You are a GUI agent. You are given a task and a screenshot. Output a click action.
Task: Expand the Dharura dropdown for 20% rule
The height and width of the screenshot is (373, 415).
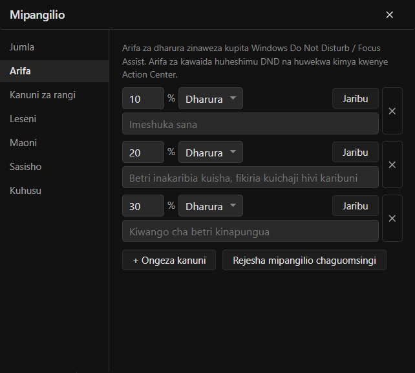coord(211,152)
